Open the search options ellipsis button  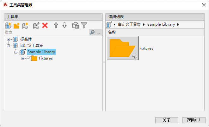pos(99,32)
